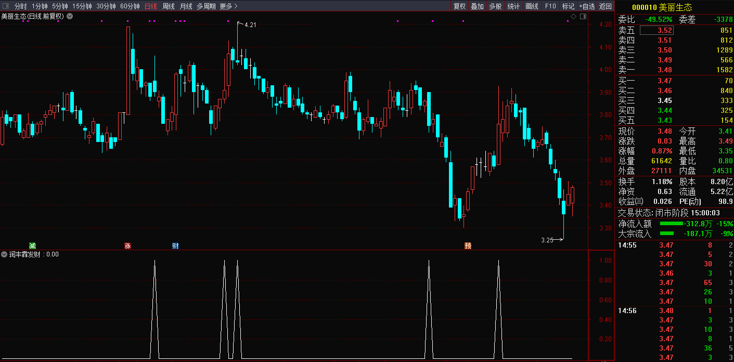Click the 14:55 trade tick row
The image size is (734, 362).
point(675,245)
